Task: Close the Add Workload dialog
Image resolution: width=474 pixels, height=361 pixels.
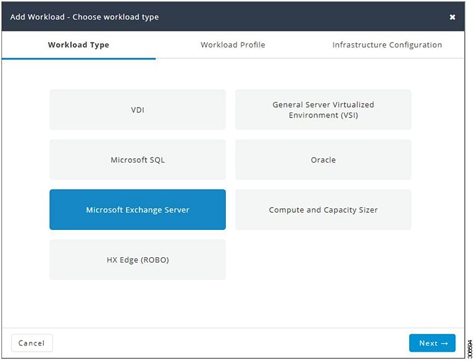Action: click(x=452, y=17)
